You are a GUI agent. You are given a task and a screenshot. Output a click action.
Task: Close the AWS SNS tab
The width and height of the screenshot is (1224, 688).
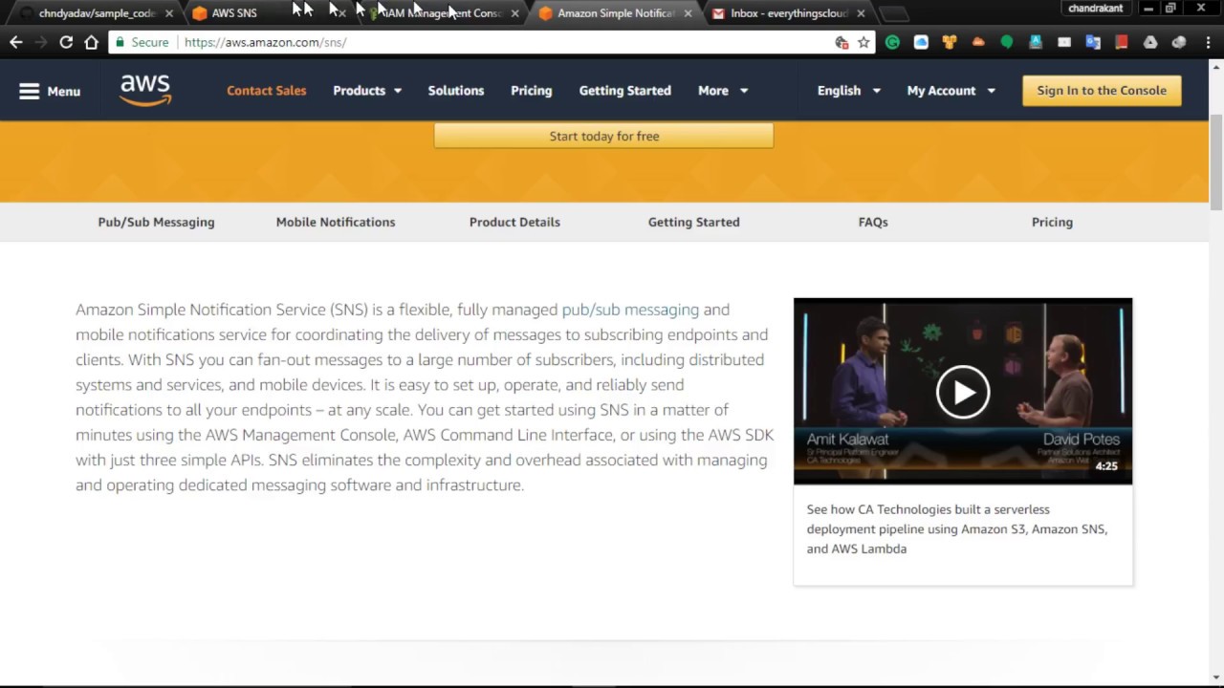(340, 13)
